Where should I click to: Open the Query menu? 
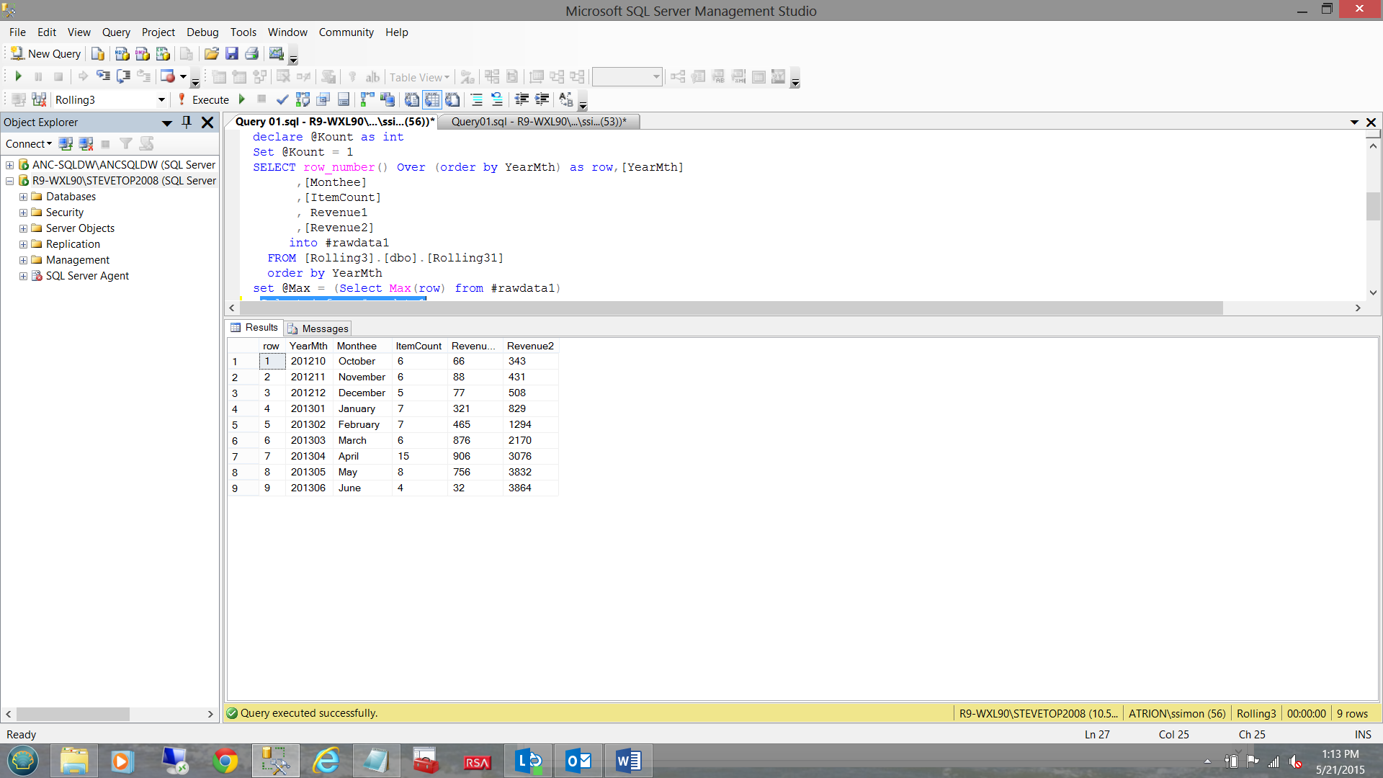(x=115, y=32)
